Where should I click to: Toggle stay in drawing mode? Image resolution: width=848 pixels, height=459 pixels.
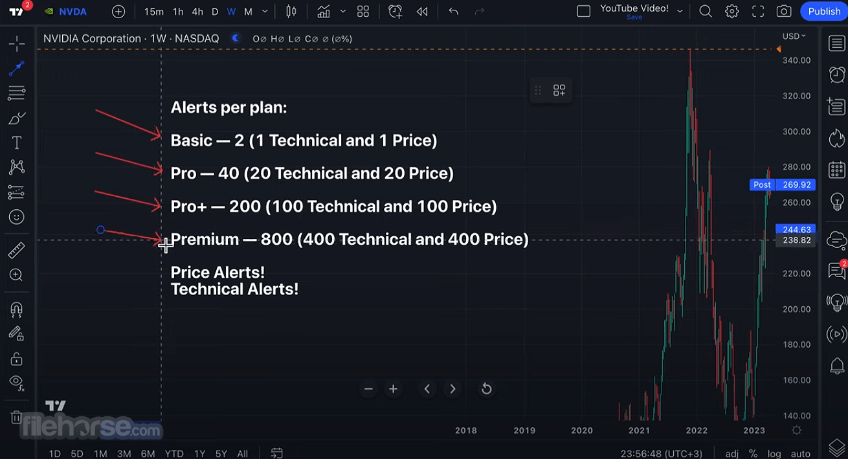click(16, 334)
